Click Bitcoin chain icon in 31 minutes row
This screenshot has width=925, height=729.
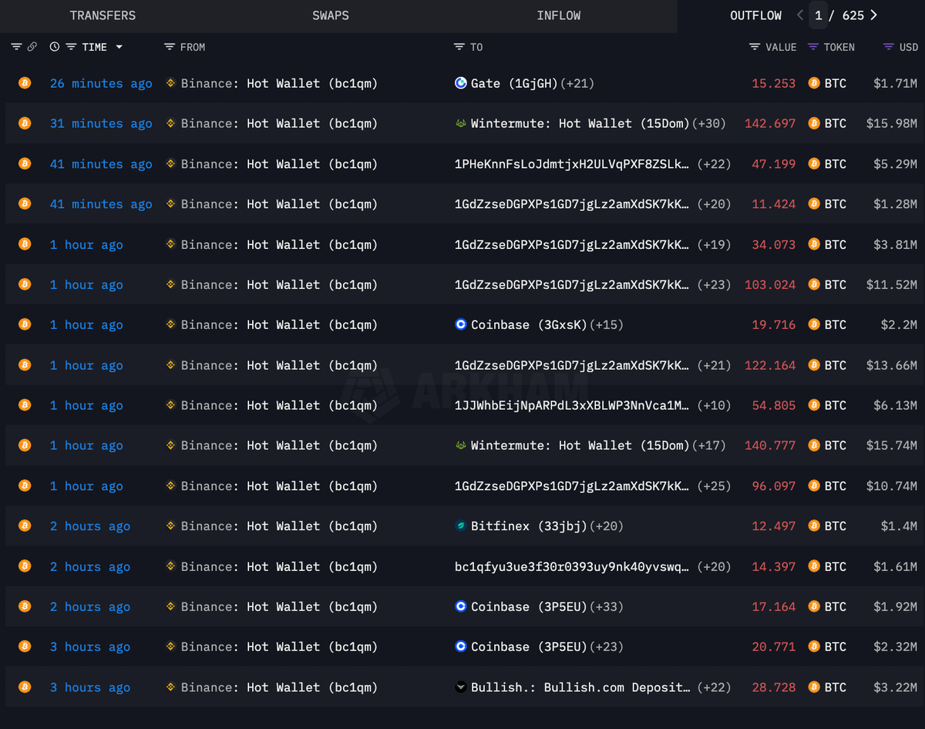25,123
